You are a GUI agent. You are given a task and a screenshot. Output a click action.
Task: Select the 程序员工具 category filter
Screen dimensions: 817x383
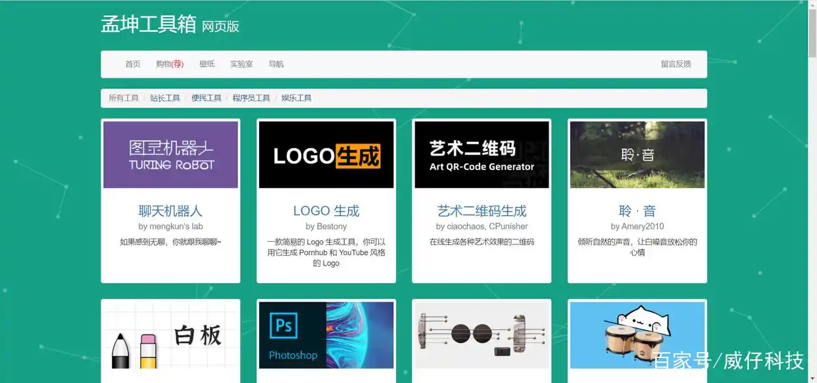click(251, 97)
